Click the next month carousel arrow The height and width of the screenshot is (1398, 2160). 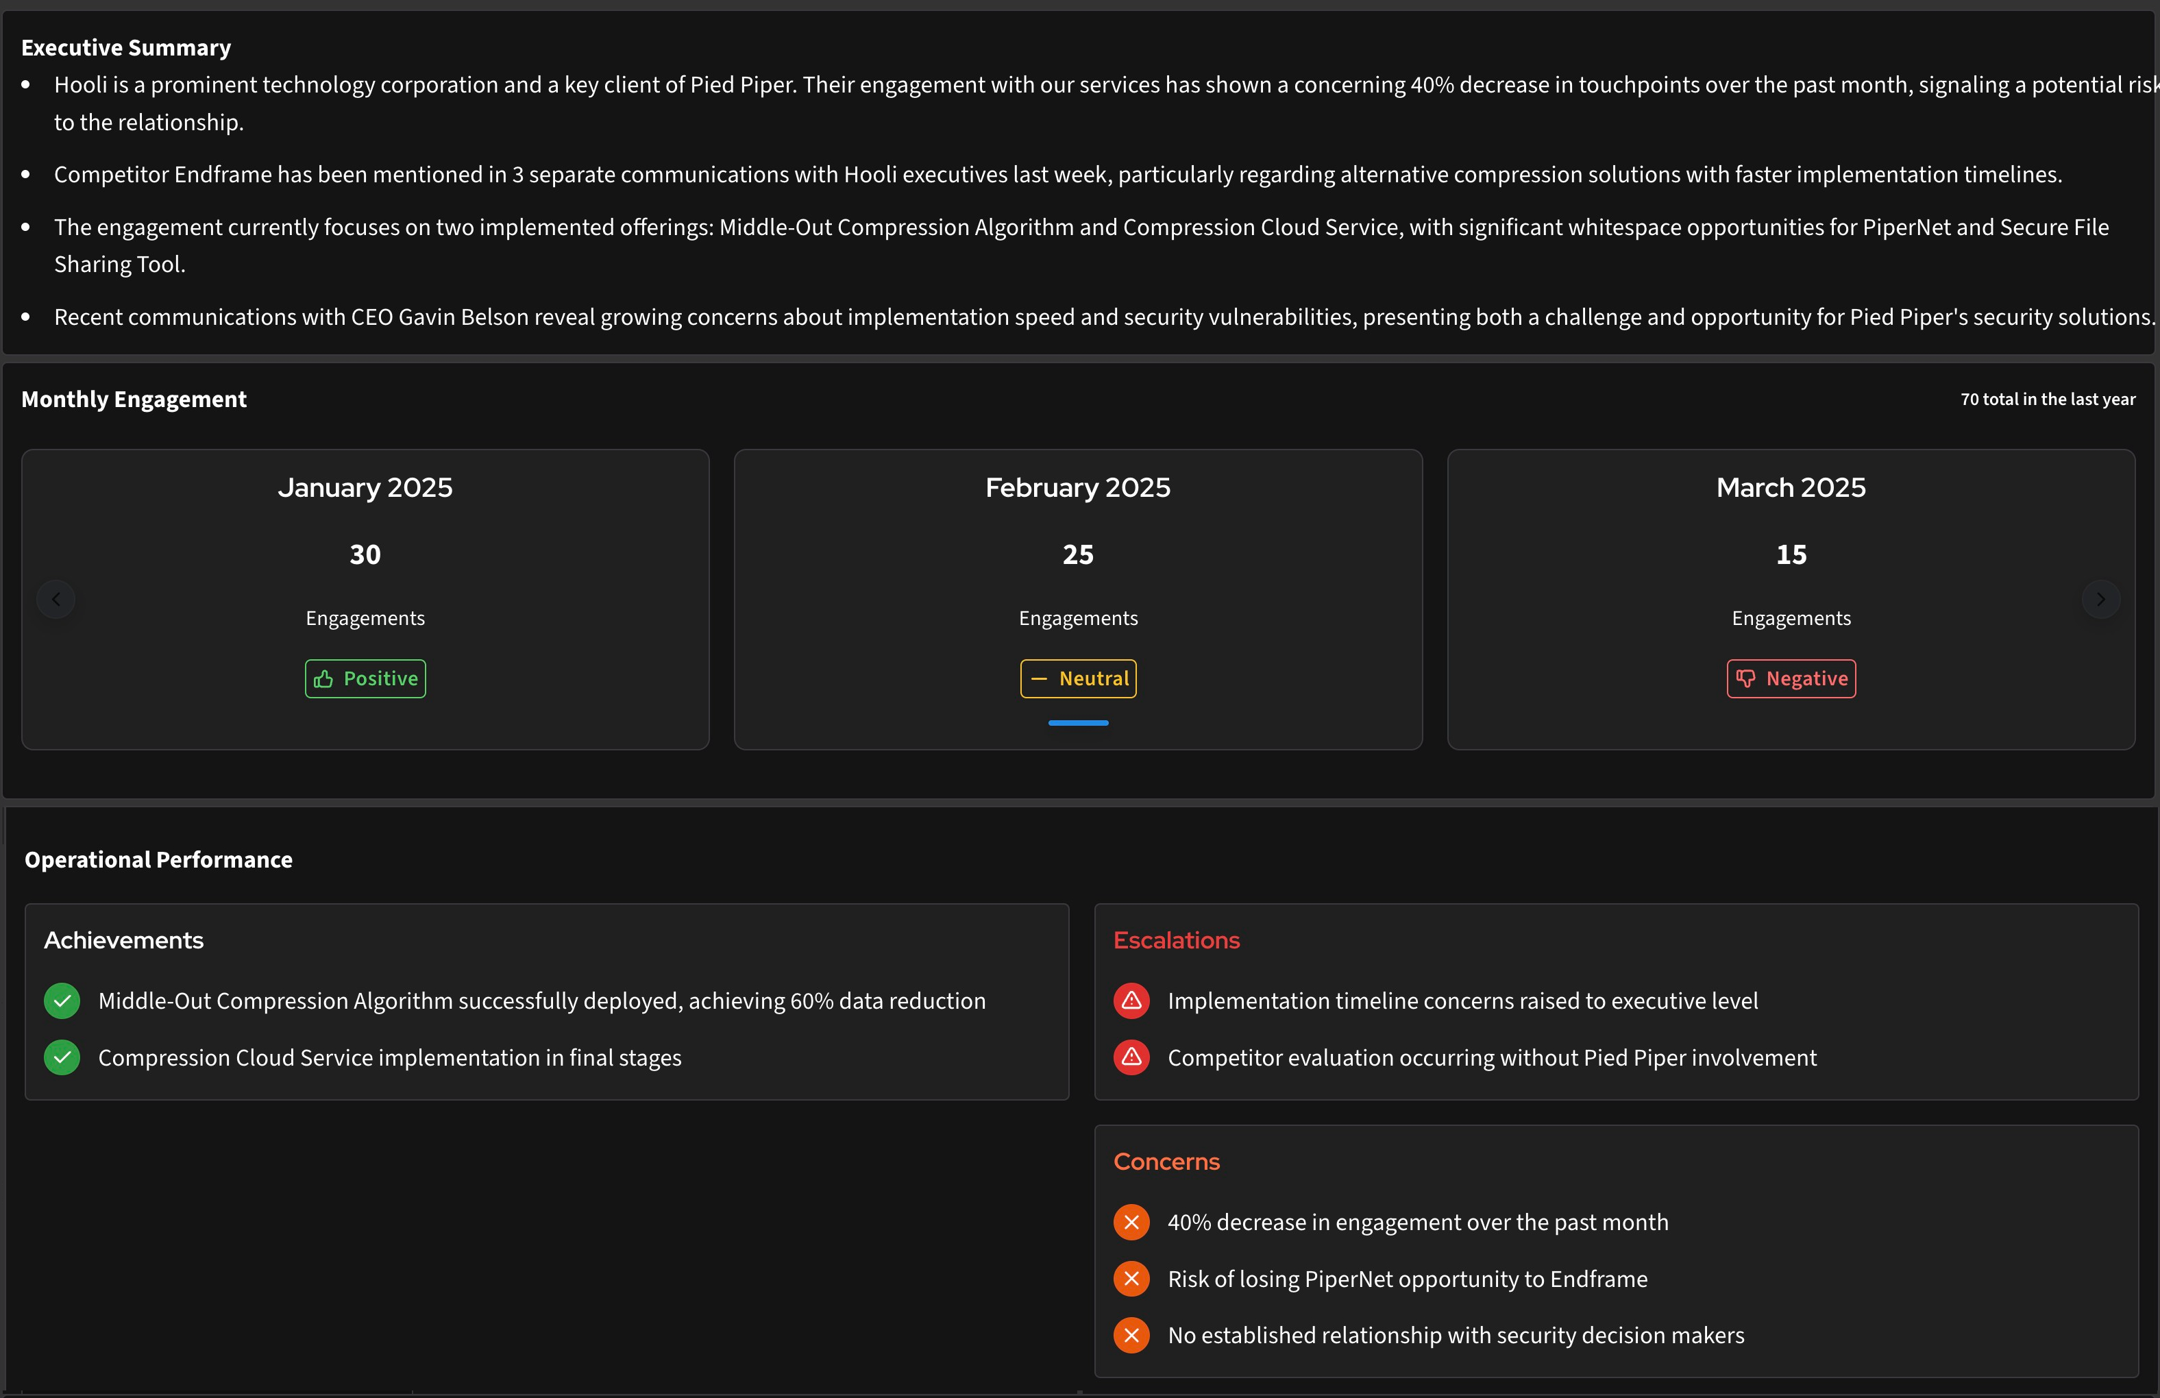click(2100, 599)
